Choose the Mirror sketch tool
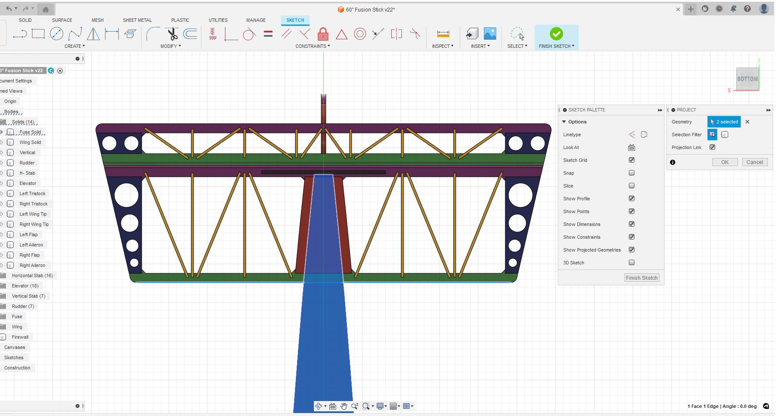 93,34
